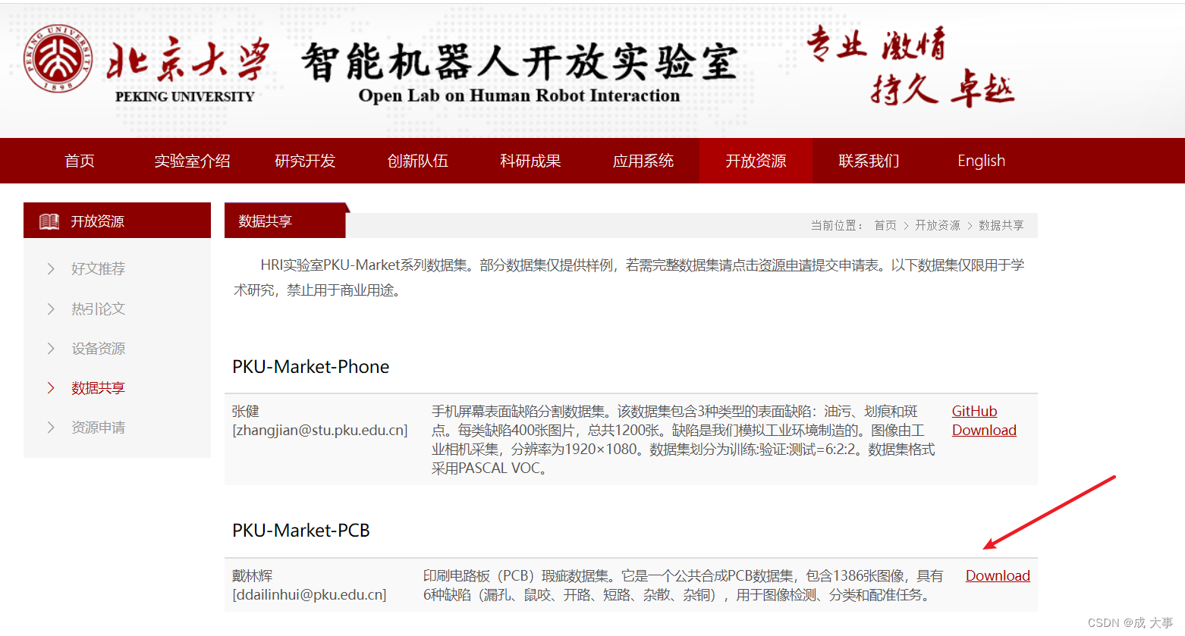
Task: Open GitHub link for PKU-Market-Phone
Action: click(974, 411)
